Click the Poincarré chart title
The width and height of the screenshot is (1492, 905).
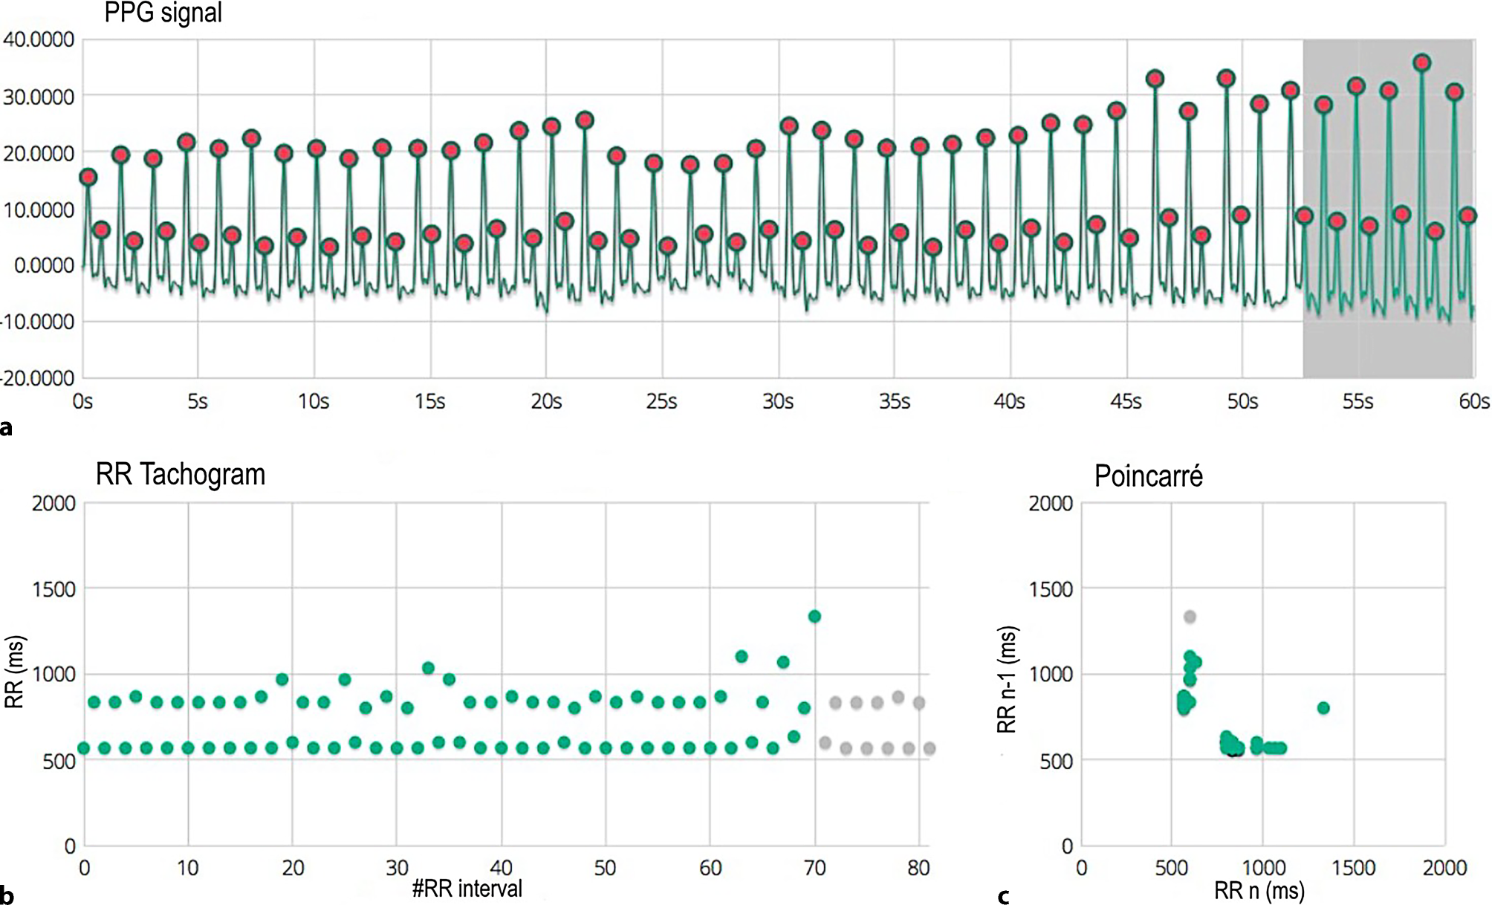[x=1148, y=476]
